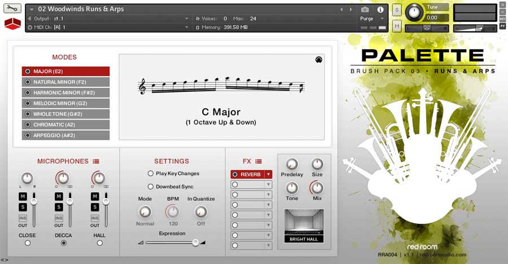Click the BPM knob

coord(172,212)
